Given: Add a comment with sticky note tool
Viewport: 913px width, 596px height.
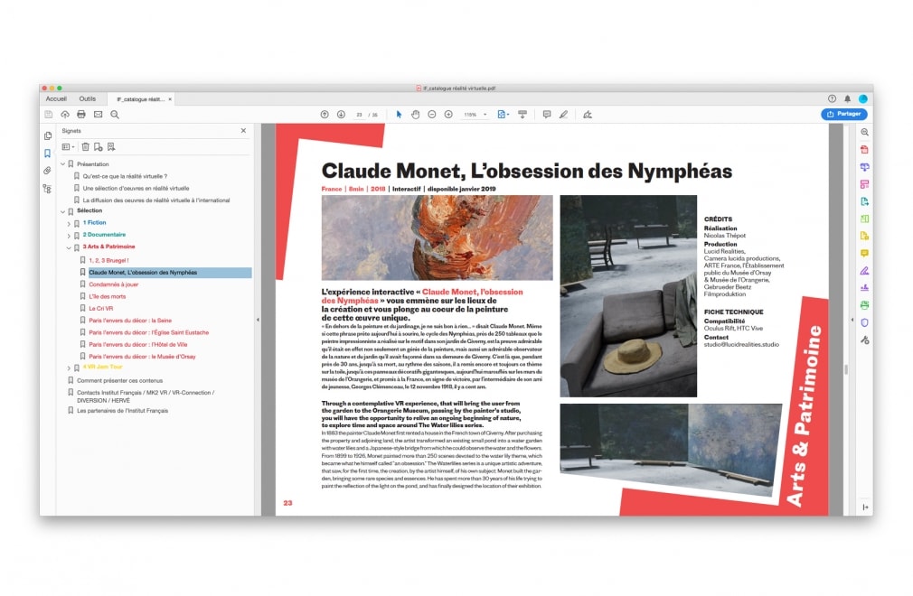Looking at the screenshot, I should (x=546, y=115).
